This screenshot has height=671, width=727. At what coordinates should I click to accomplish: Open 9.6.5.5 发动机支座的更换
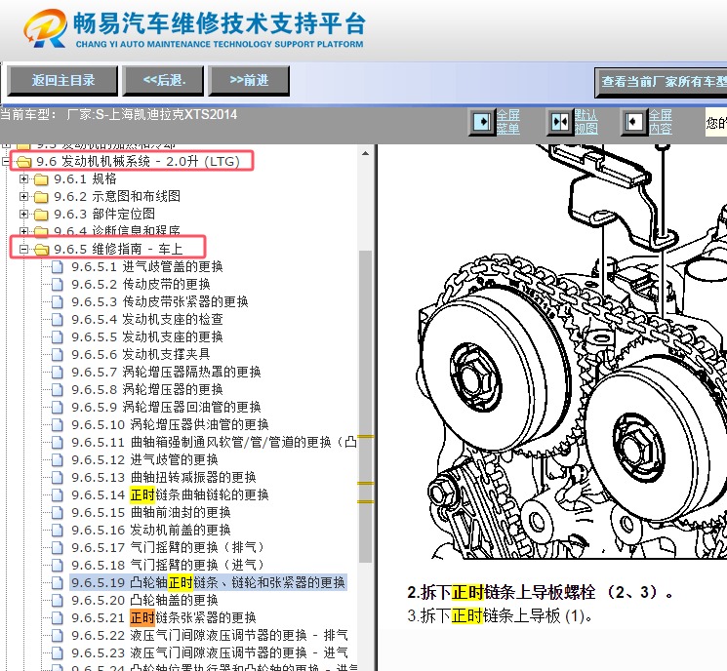[x=147, y=337]
